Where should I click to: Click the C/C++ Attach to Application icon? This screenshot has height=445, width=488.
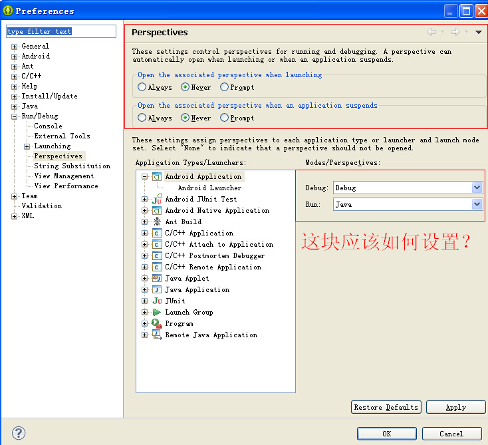coord(157,245)
